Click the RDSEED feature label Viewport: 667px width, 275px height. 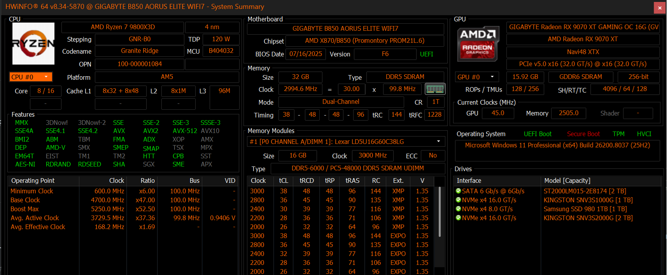click(x=89, y=165)
